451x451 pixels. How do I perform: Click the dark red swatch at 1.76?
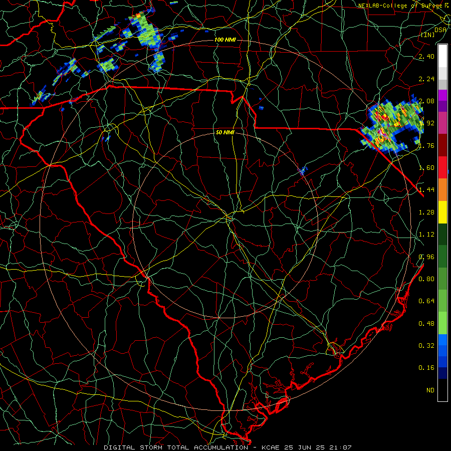pyautogui.click(x=442, y=145)
